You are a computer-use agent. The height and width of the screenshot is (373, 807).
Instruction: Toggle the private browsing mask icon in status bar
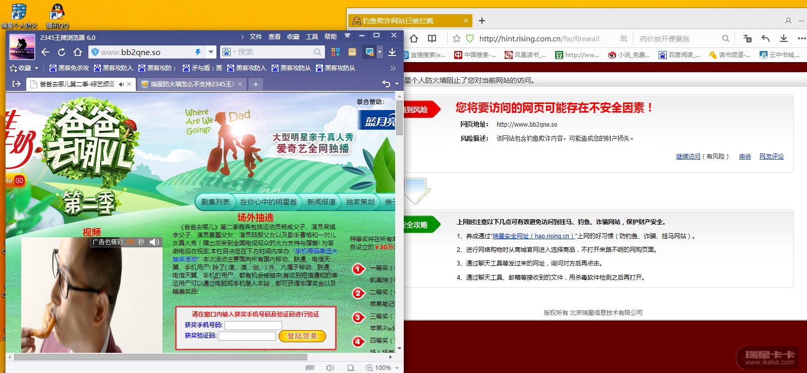point(310,368)
